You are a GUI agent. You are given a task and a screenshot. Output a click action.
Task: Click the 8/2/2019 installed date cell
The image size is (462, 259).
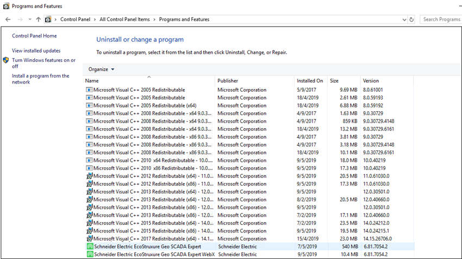pos(307,200)
